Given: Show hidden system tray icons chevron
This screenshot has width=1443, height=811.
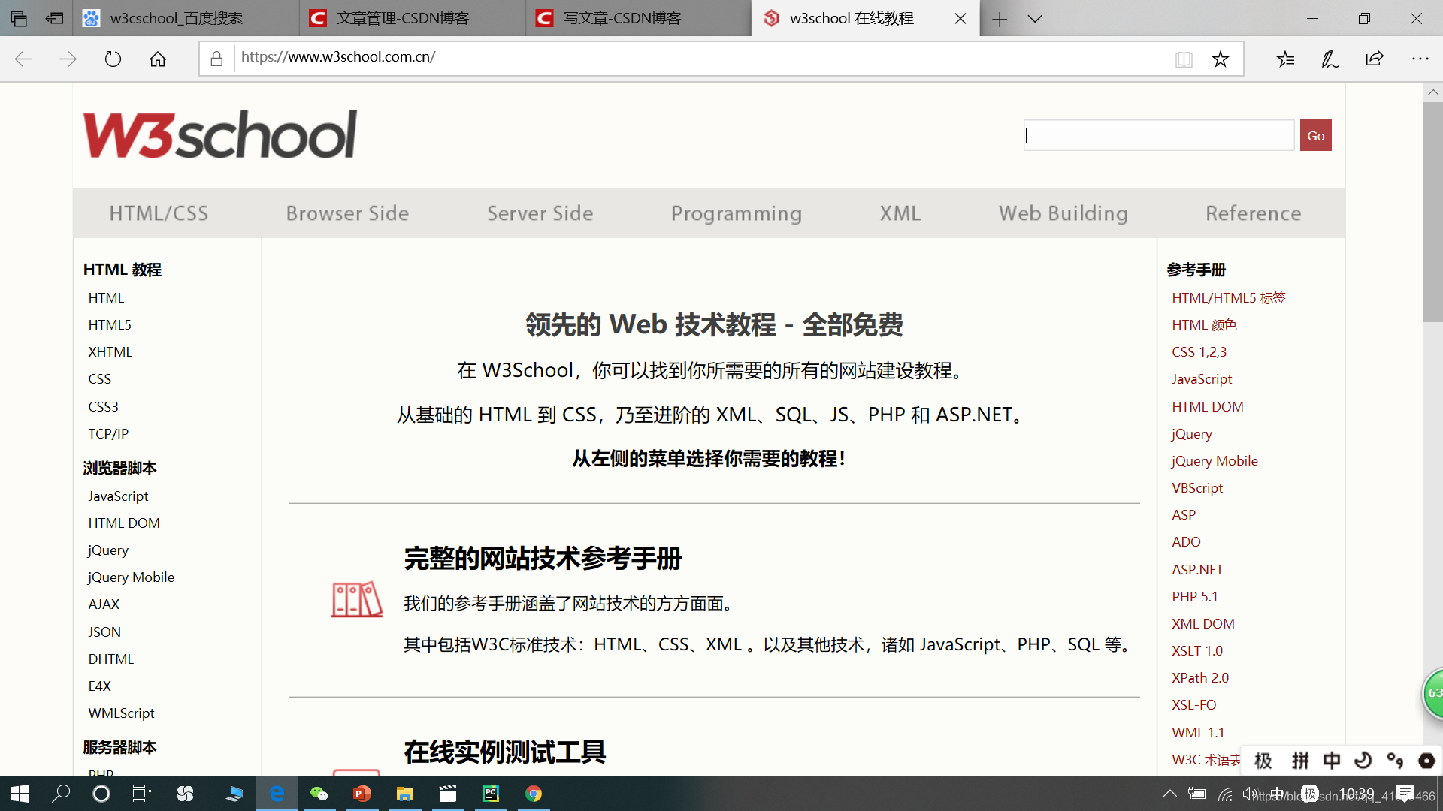Looking at the screenshot, I should click(1170, 794).
